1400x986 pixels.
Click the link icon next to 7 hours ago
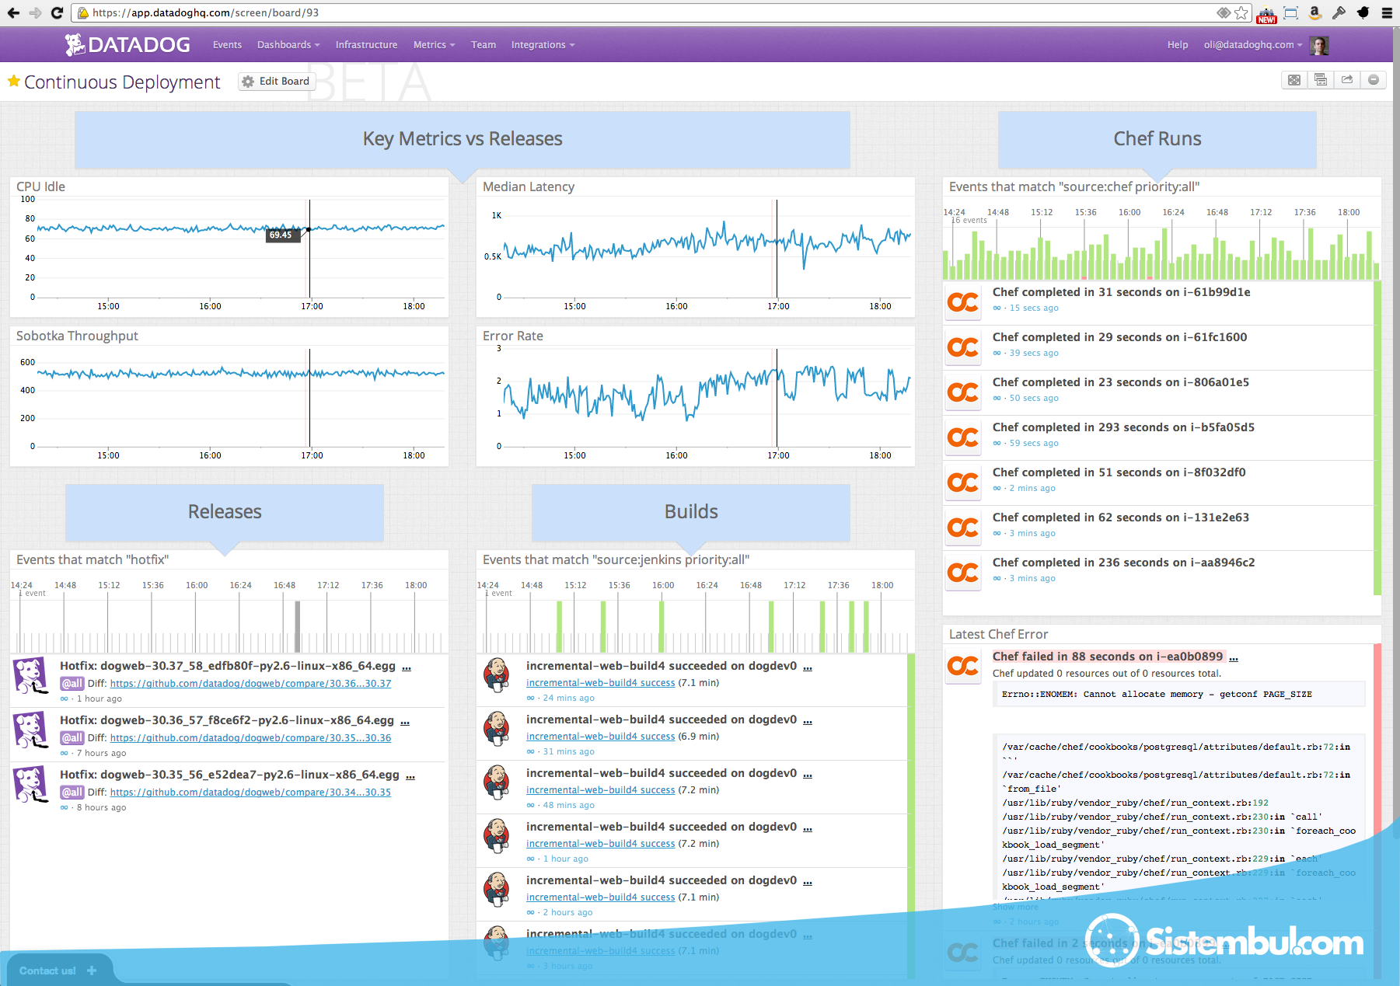[65, 754]
